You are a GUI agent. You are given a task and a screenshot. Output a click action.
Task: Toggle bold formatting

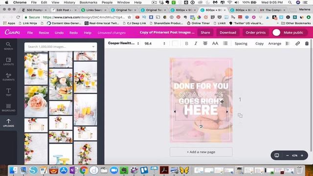(x=186, y=44)
